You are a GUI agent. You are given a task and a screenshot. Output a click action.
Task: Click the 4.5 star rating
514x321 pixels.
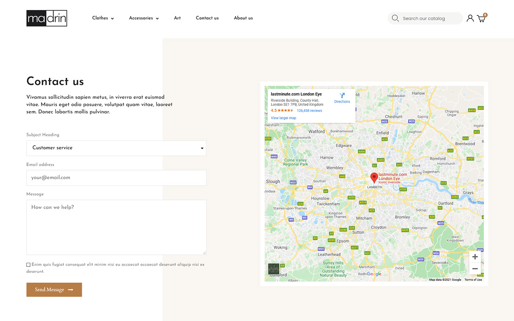(282, 111)
